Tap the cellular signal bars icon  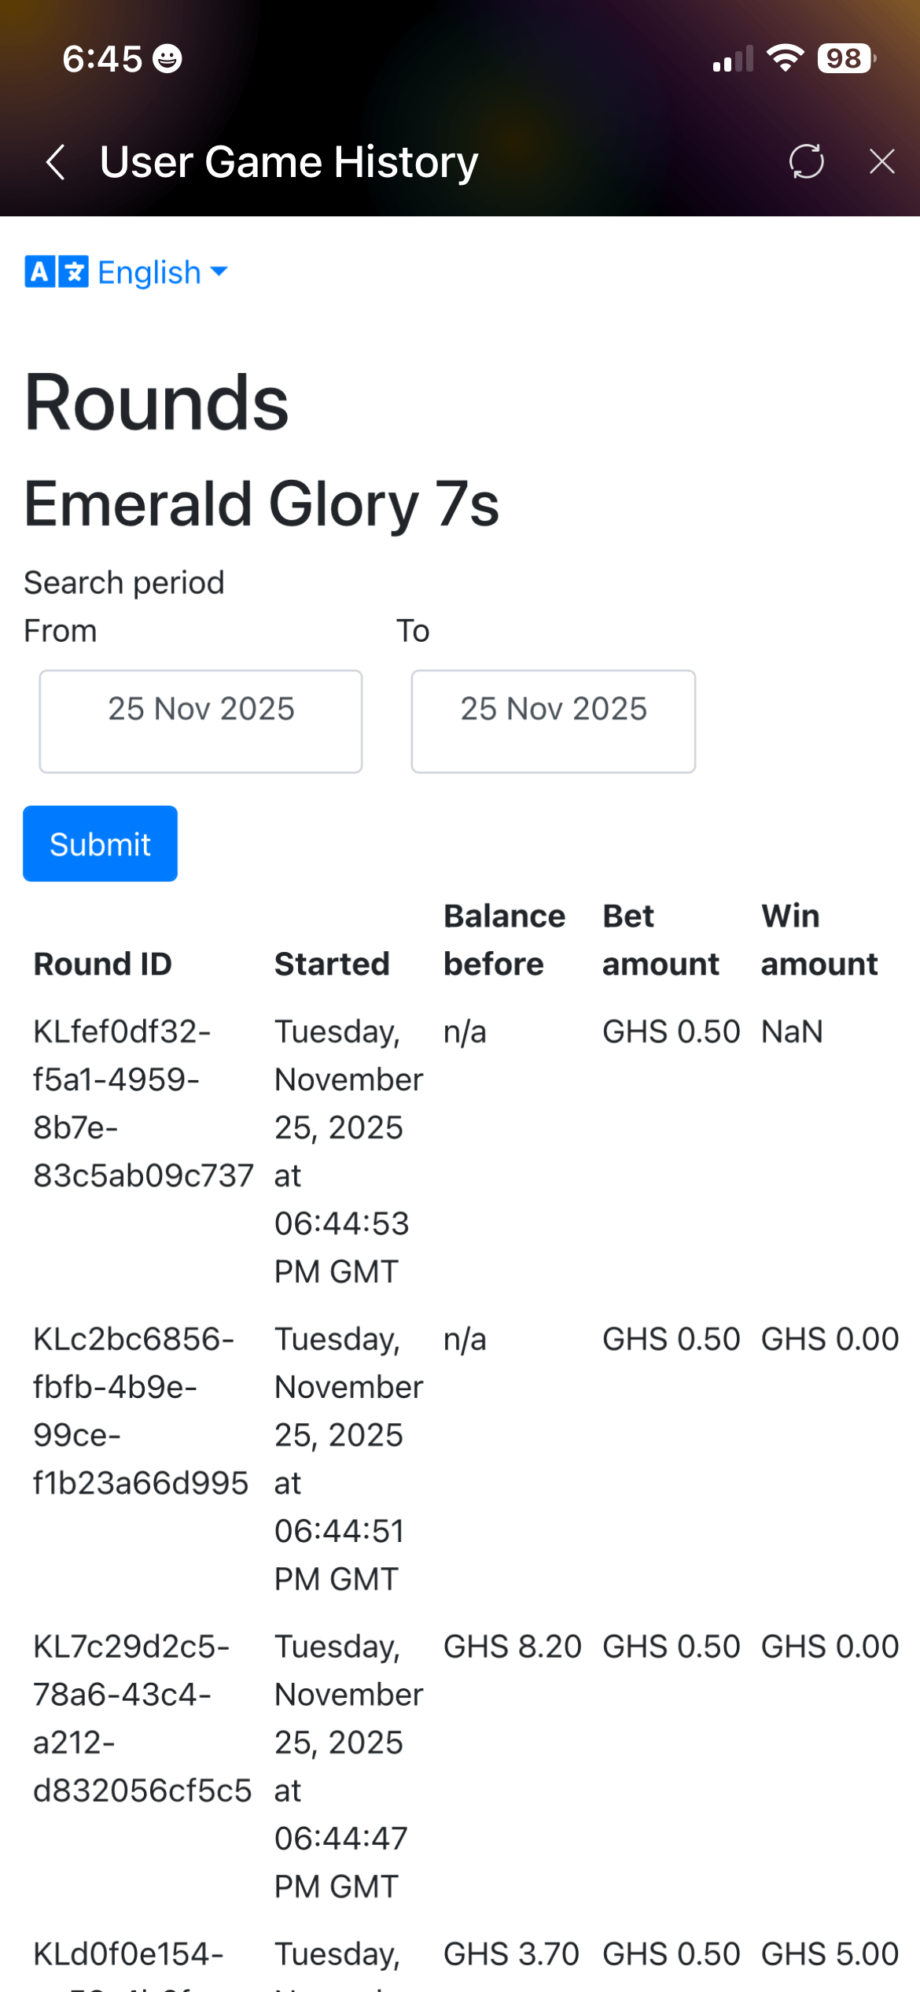click(733, 59)
